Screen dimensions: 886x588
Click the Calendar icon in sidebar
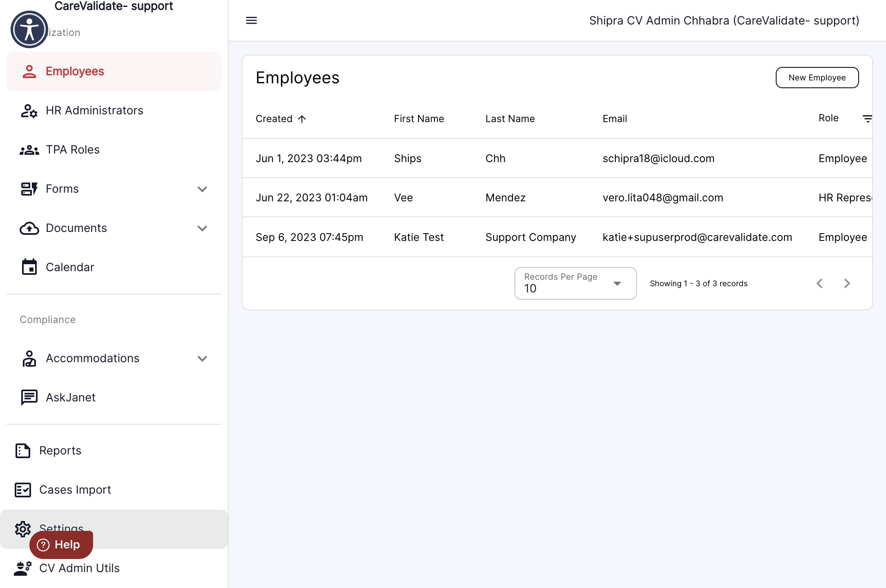point(29,267)
